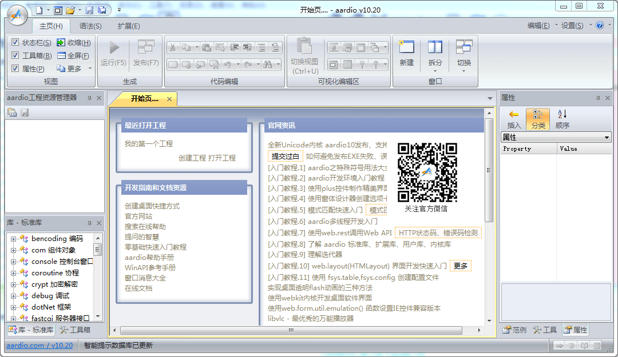
Task: Click the 全屏(F) fullscreen icon
Action: [61, 55]
